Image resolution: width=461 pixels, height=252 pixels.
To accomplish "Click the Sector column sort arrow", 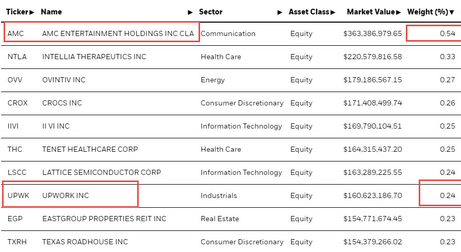I will [280, 12].
